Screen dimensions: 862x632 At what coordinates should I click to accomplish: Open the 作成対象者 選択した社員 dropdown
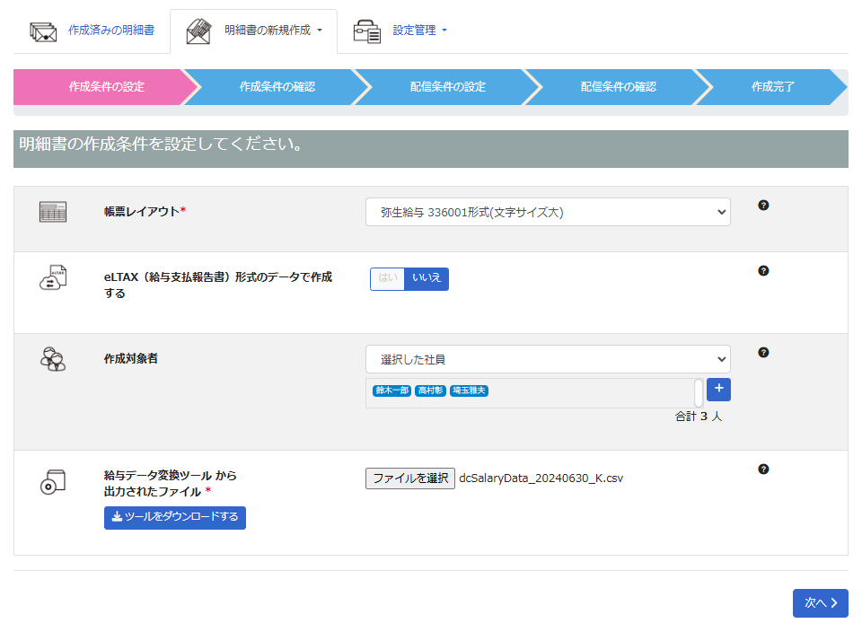pos(548,359)
